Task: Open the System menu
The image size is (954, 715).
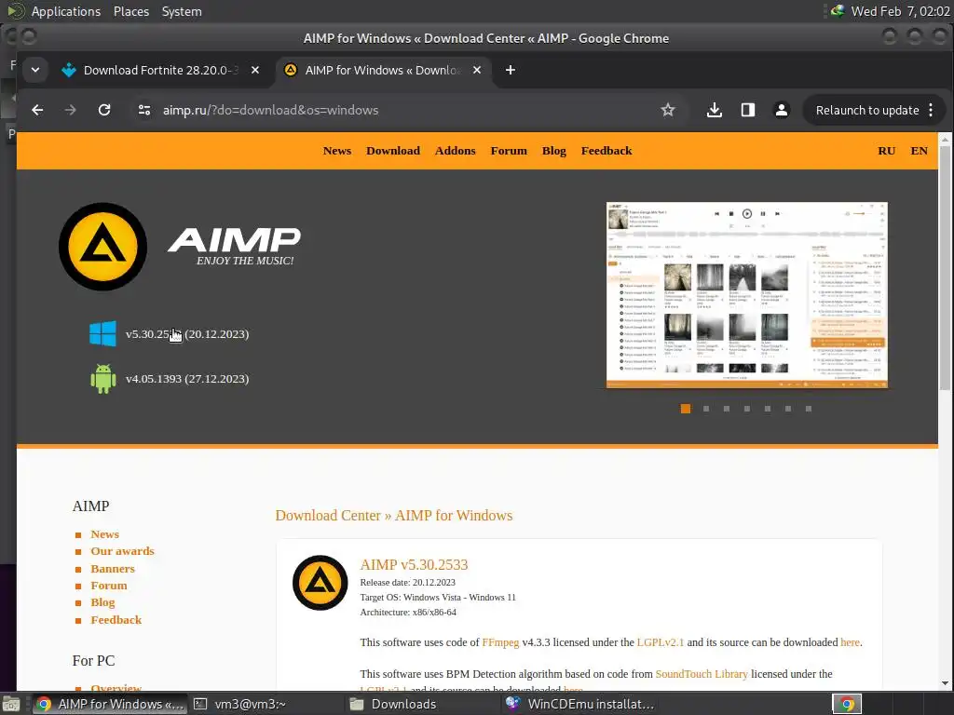Action: [182, 11]
